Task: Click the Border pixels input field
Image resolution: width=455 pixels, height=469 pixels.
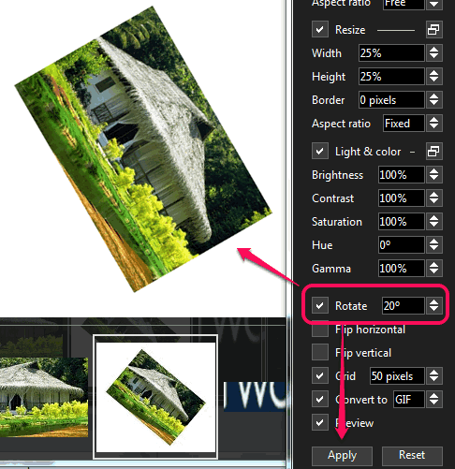Action: point(391,100)
